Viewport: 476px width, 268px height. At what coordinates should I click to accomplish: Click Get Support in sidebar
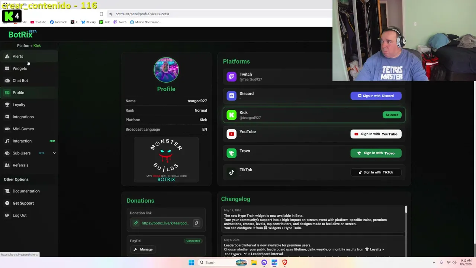tap(23, 203)
